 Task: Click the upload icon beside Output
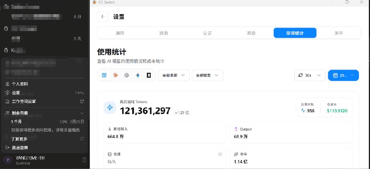click(236, 129)
